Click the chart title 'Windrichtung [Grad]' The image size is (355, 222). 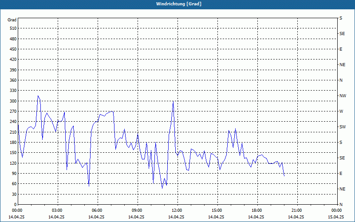pos(179,4)
